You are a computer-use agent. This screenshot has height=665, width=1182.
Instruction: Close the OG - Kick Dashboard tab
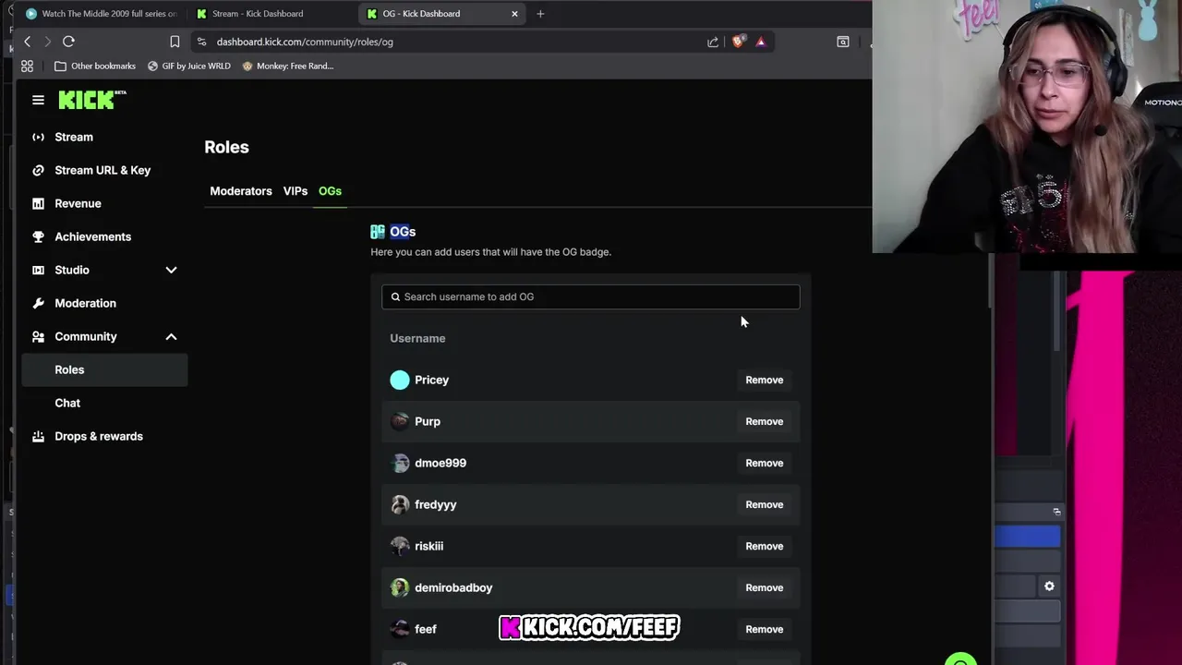point(514,14)
